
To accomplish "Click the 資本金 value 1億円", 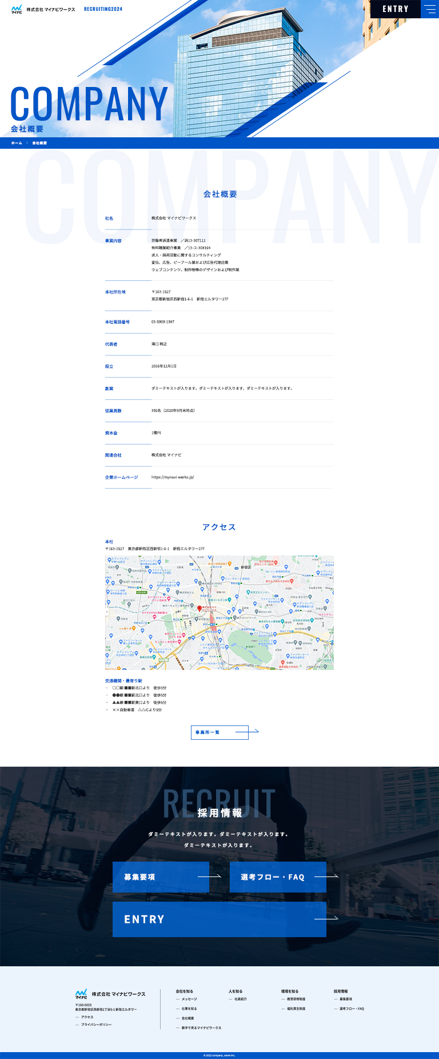I will point(156,433).
